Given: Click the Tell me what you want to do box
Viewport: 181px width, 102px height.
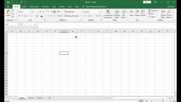Looking at the screenshot, I should (x=96, y=7).
